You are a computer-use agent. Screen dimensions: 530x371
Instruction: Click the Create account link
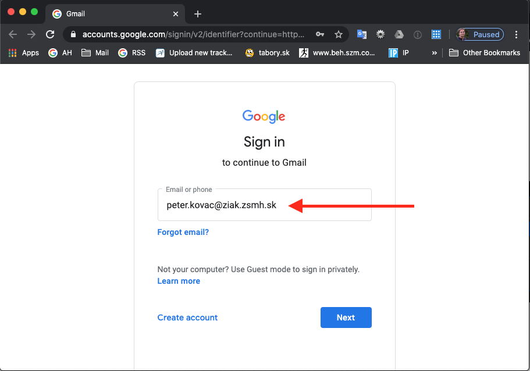(x=187, y=318)
